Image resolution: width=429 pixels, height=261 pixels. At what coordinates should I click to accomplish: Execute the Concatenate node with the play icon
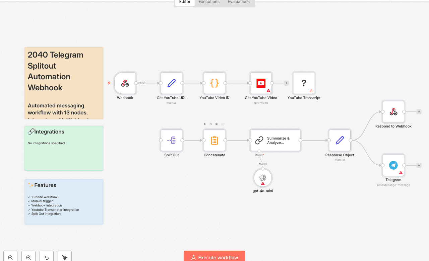[x=205, y=124]
